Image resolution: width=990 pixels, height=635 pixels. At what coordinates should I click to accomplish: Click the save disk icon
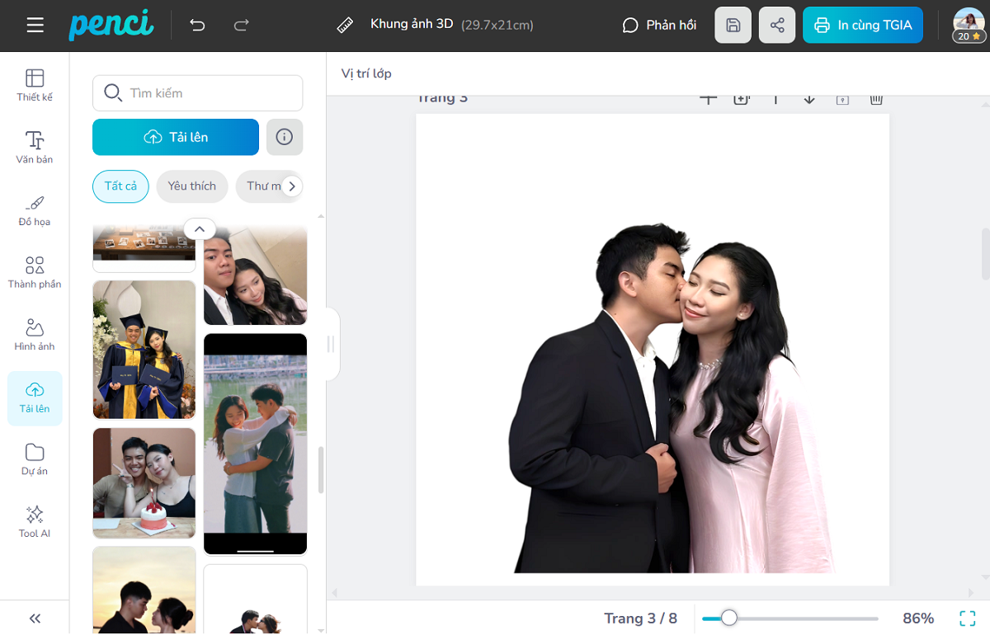733,25
